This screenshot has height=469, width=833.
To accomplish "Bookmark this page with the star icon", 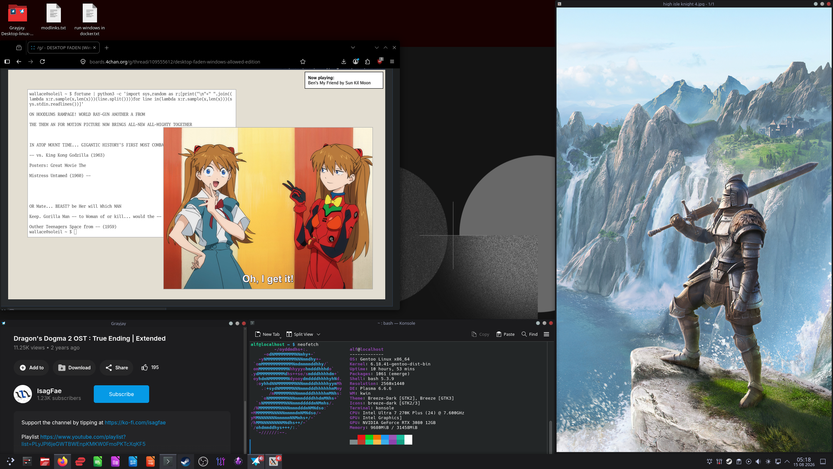I will (303, 62).
